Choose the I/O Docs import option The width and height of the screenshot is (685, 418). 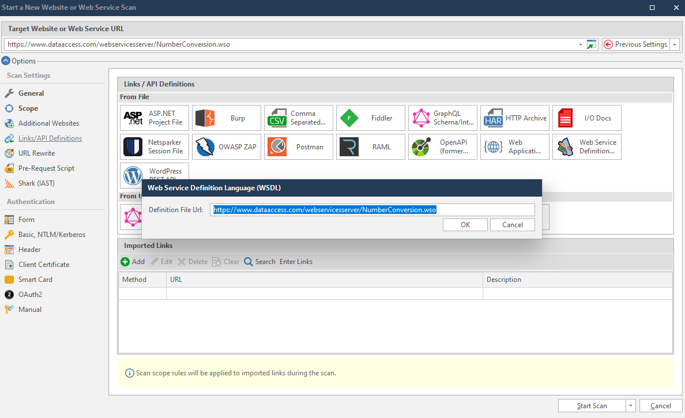[586, 118]
